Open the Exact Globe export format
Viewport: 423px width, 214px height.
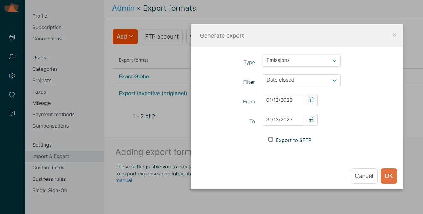pyautogui.click(x=134, y=76)
